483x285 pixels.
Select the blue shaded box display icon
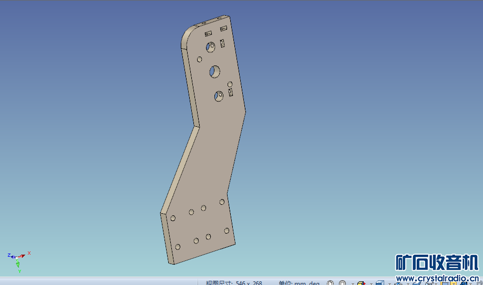380,283
